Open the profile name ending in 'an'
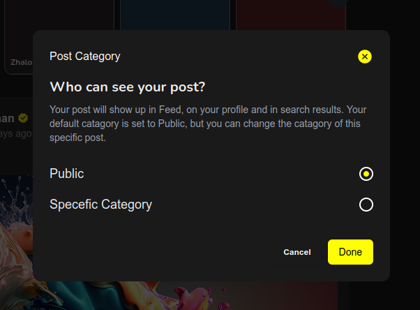420x310 pixels. point(7,118)
